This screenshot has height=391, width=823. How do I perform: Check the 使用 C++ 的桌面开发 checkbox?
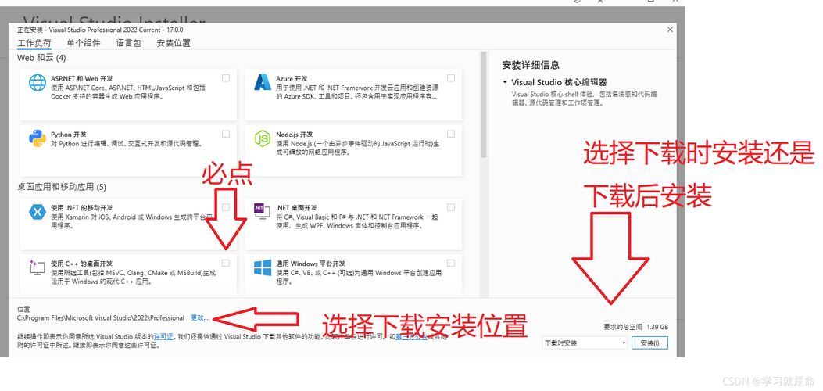click(226, 263)
